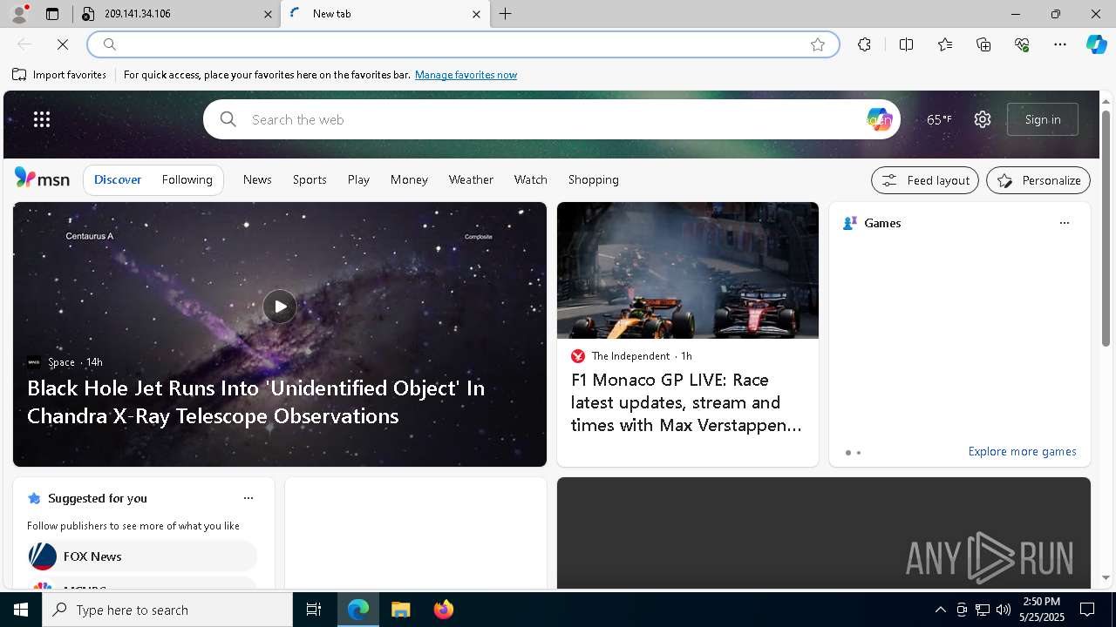Open Manage favorites now link
Screen dimensions: 1116x627
466,75
